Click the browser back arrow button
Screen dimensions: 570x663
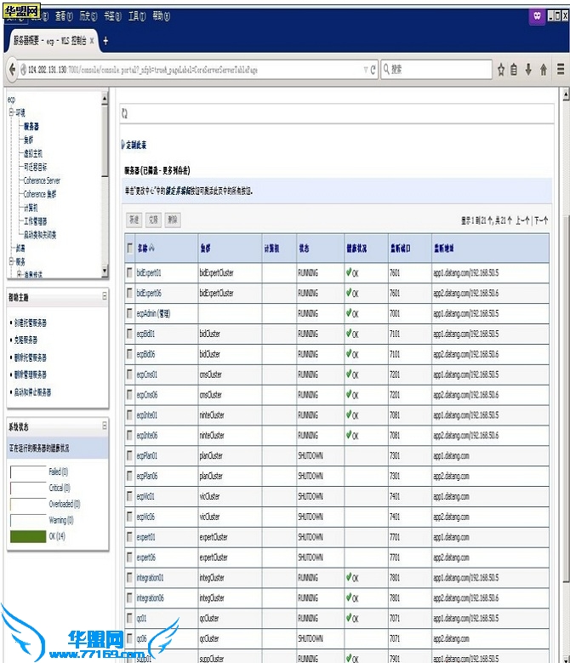coord(12,70)
